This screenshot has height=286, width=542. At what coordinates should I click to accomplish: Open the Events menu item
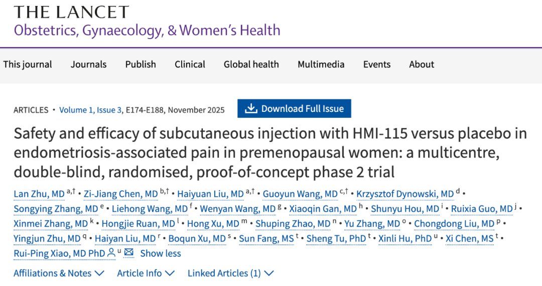(376, 64)
